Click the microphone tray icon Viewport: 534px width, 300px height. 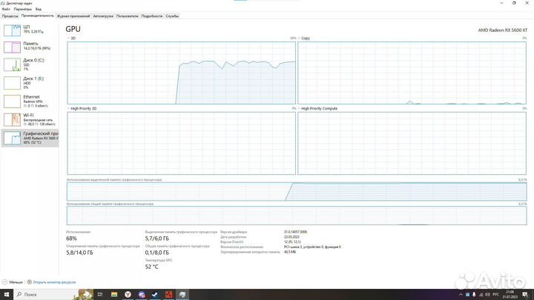pyautogui.click(x=474, y=295)
